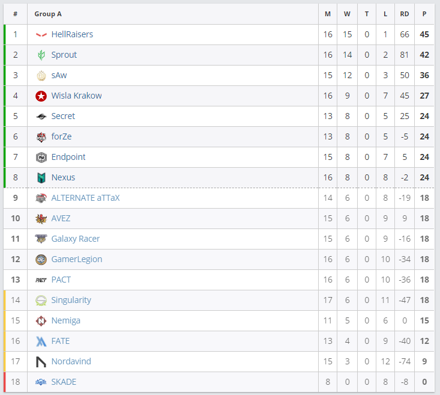This screenshot has height=395, width=440.
Task: Open the SKADE team link
Action: pos(64,382)
